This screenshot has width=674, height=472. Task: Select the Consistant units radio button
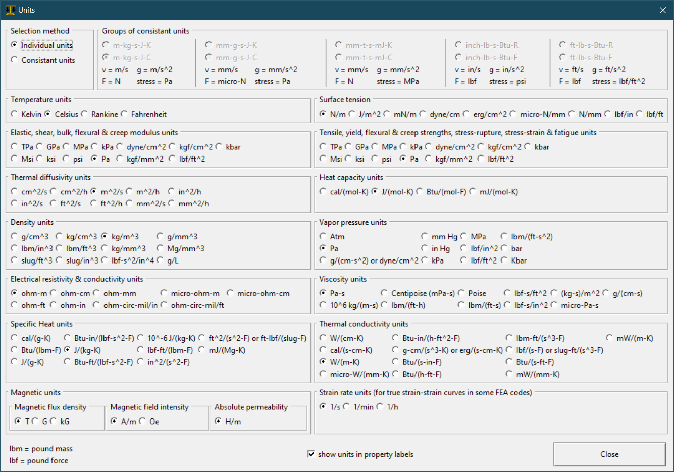pyautogui.click(x=15, y=60)
